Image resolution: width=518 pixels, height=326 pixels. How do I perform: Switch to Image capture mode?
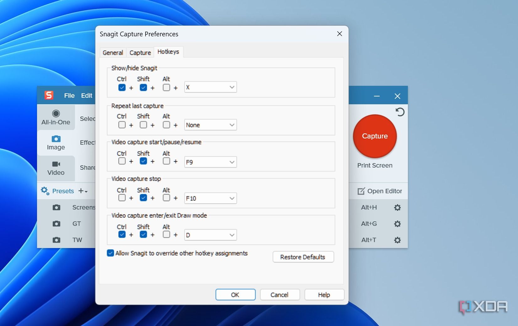pyautogui.click(x=56, y=142)
